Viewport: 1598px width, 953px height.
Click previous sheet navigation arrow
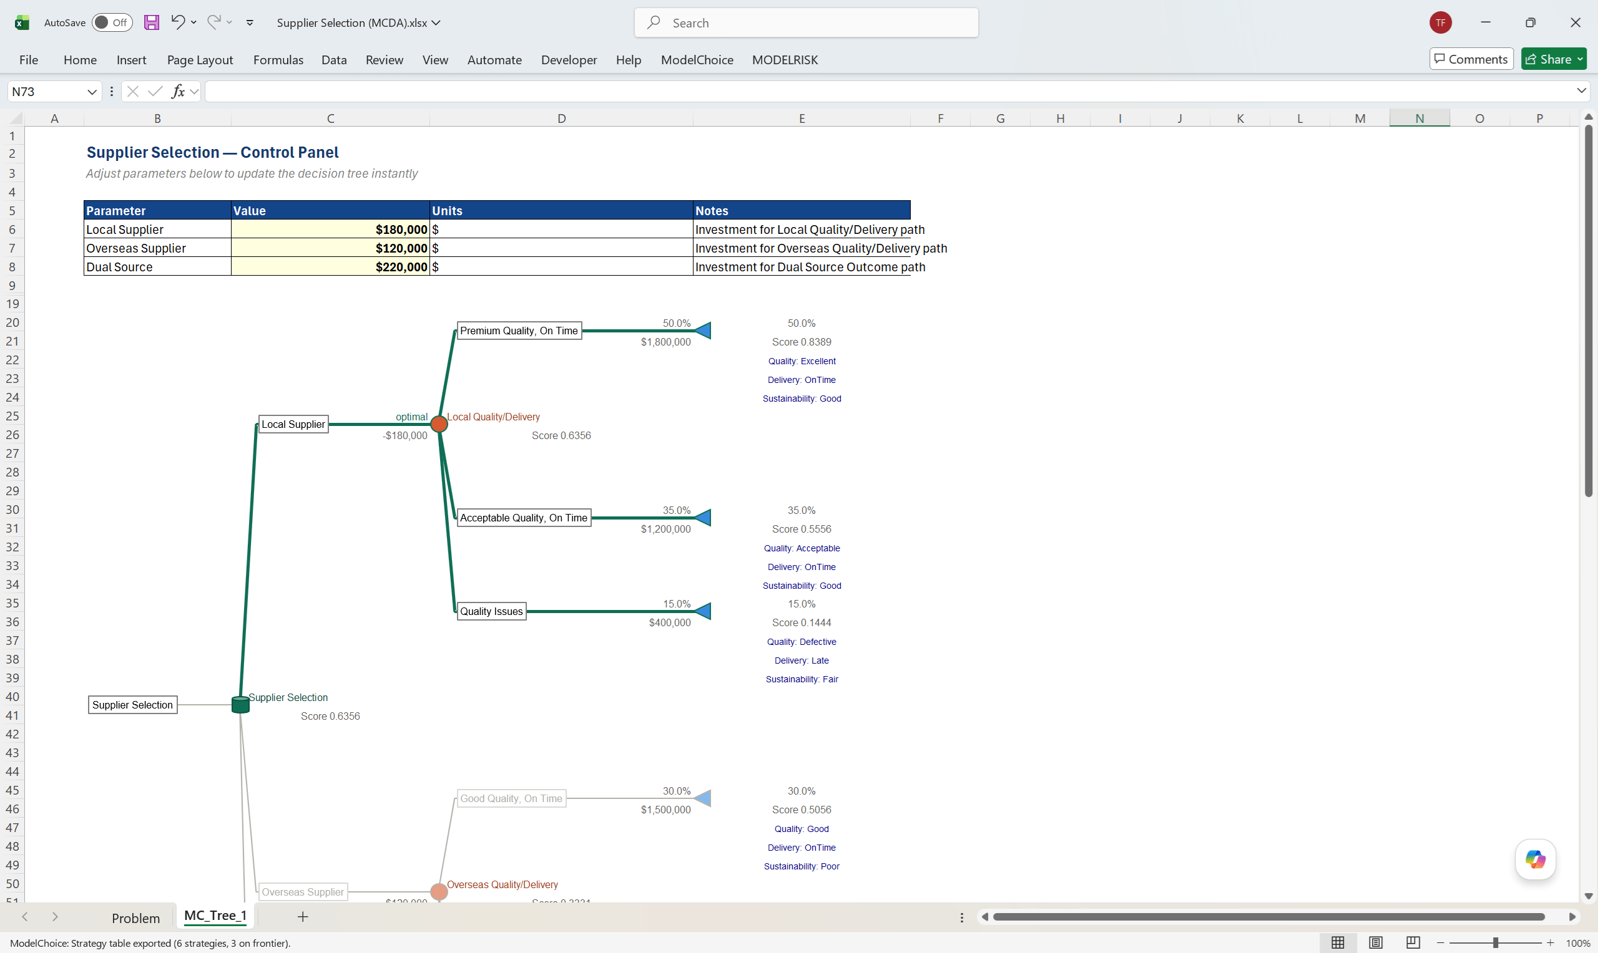(x=24, y=917)
